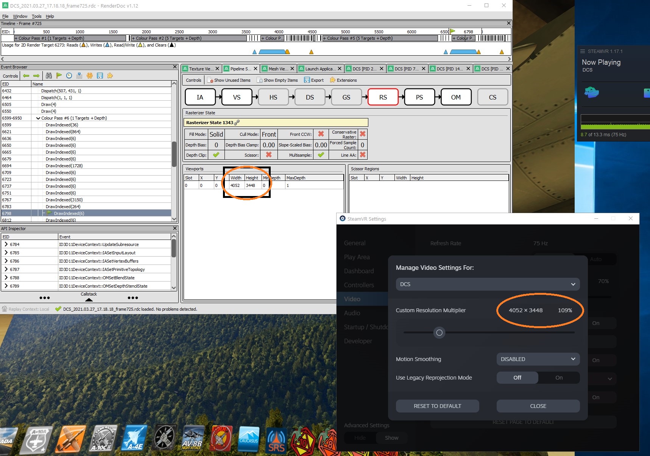Set Legacy Reprojection Mode to On
Image resolution: width=650 pixels, height=456 pixels.
click(x=559, y=378)
